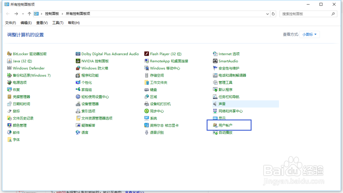Click 控制面板 in the address breadcrumb

point(52,14)
